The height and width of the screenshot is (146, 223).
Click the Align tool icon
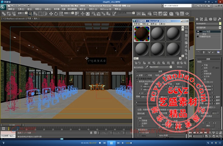pyautogui.click(x=144, y=14)
